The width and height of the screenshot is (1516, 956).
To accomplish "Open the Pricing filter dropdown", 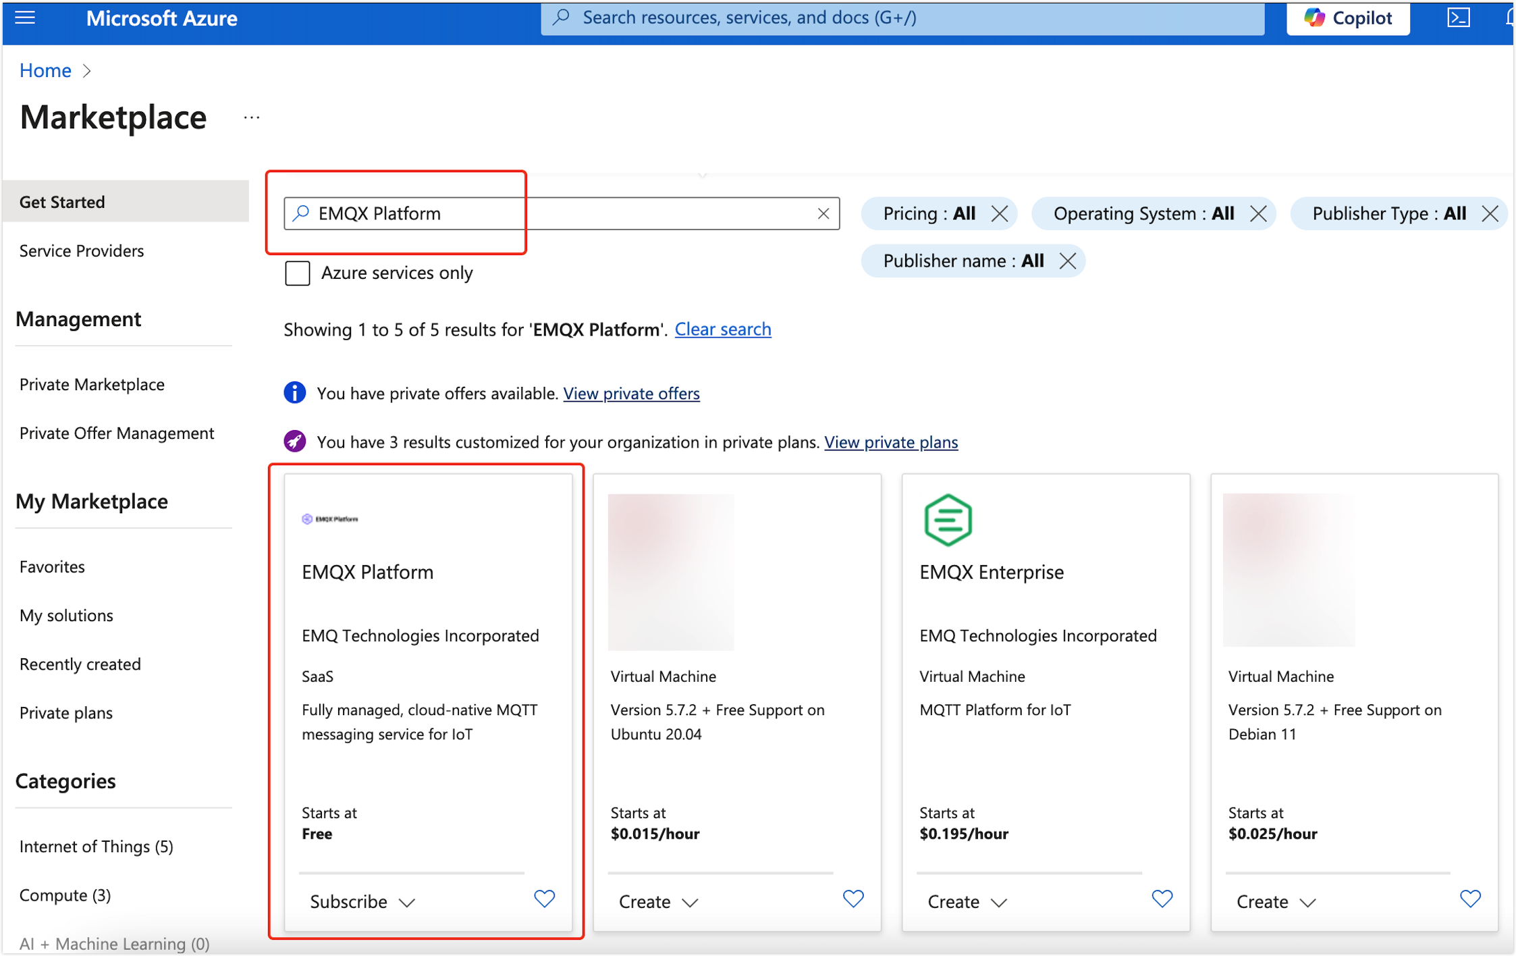I will pyautogui.click(x=929, y=214).
